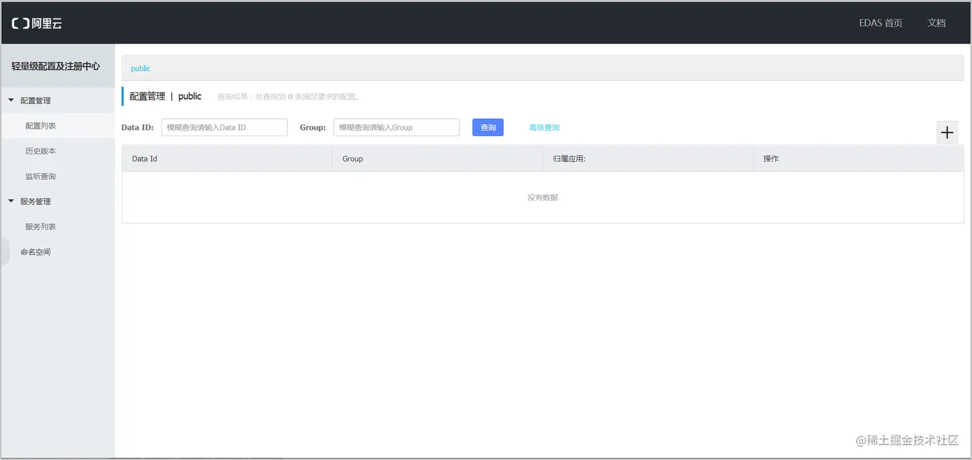
Task: Add new configuration with plus icon
Action: (x=947, y=133)
